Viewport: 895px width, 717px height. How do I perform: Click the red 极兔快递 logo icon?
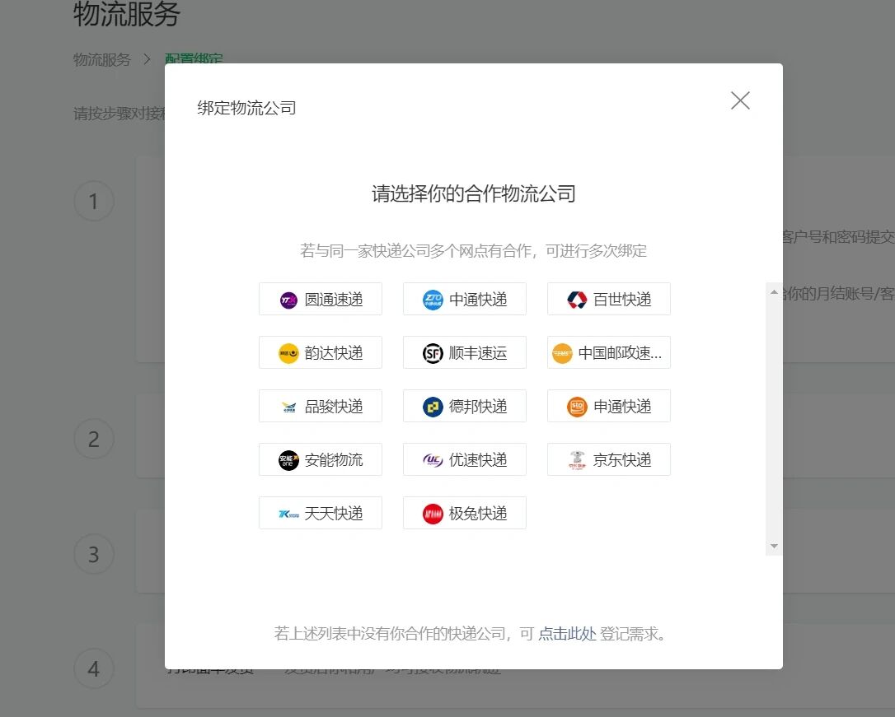click(433, 514)
